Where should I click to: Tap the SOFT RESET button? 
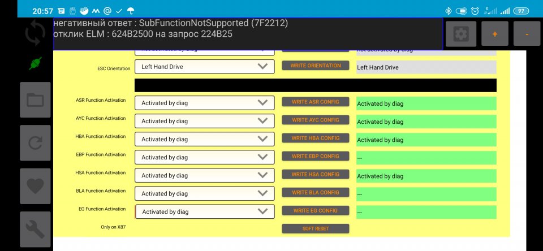coord(316,228)
